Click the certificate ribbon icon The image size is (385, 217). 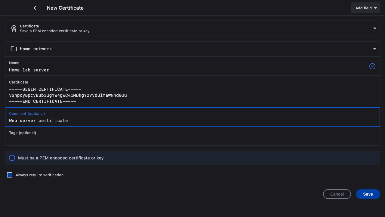[x=14, y=28]
